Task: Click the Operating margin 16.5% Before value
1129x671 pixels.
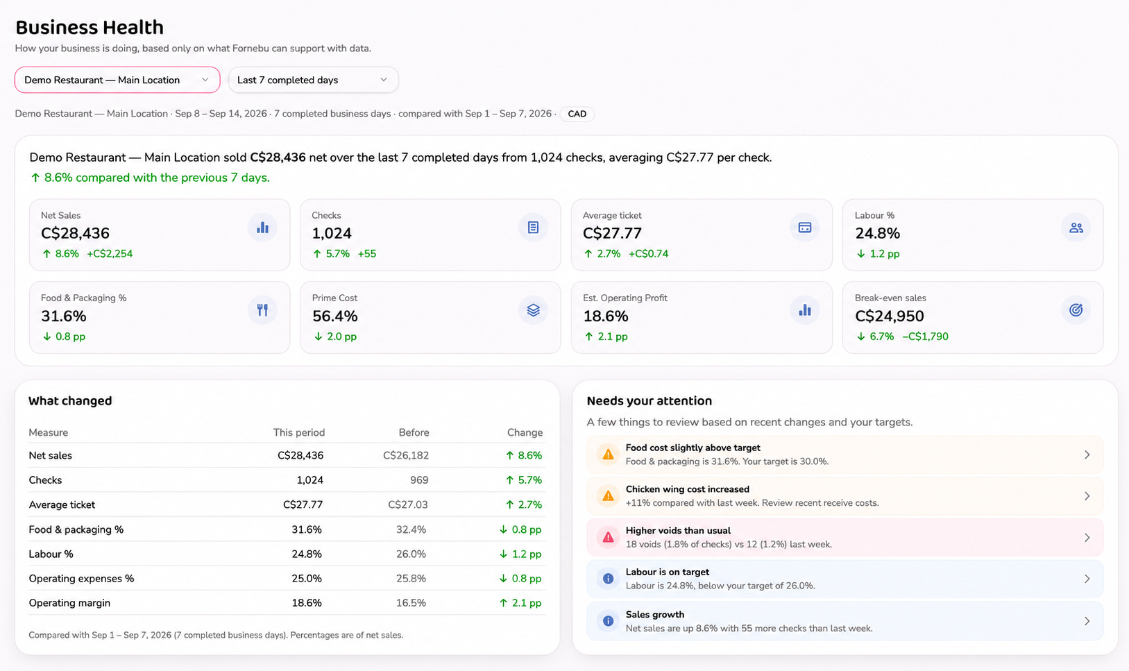Action: pos(411,603)
